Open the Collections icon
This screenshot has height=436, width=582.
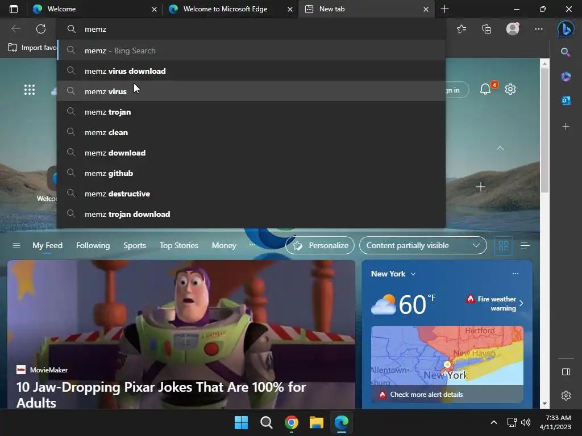tap(487, 29)
